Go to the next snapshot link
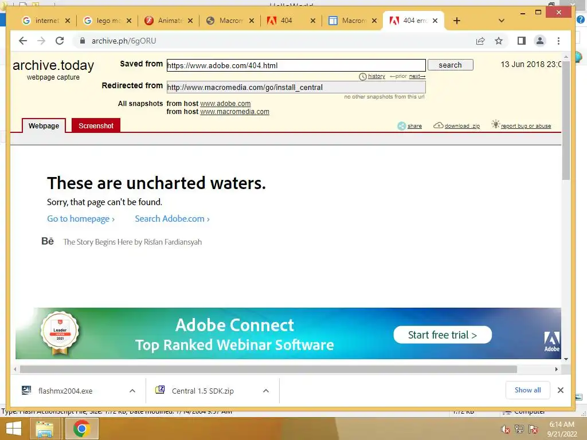This screenshot has width=587, height=440. tap(417, 76)
